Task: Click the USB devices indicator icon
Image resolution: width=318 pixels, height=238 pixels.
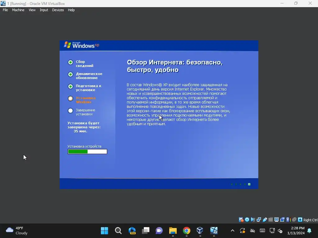Action: coord(265,220)
